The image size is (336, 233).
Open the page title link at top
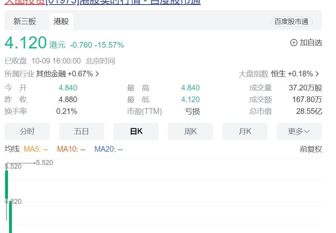(x=102, y=2)
